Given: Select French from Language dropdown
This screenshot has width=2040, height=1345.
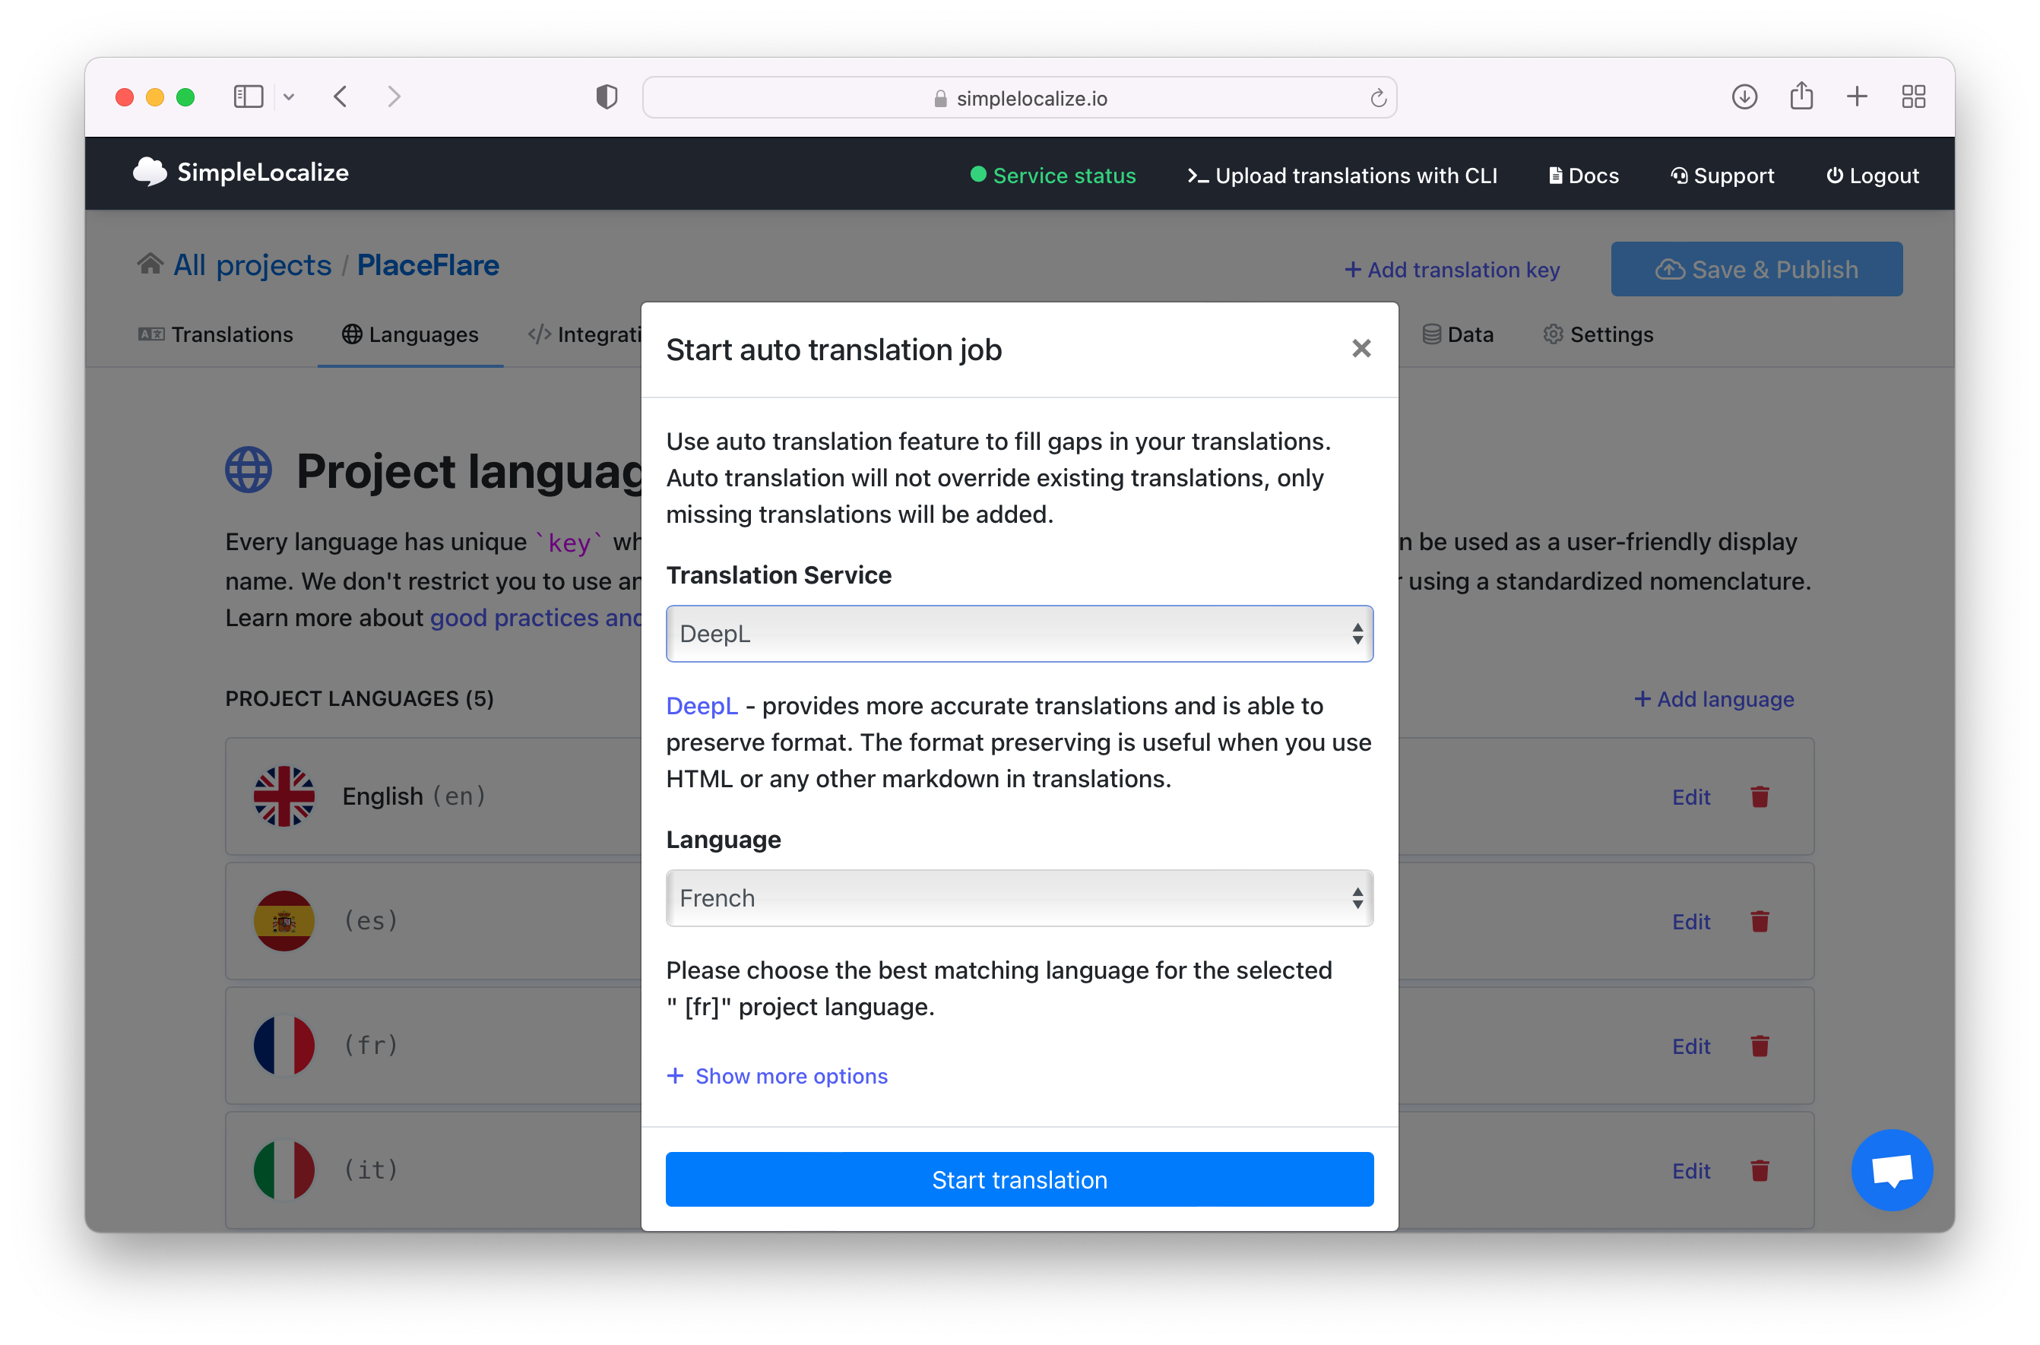Looking at the screenshot, I should pyautogui.click(x=1019, y=897).
